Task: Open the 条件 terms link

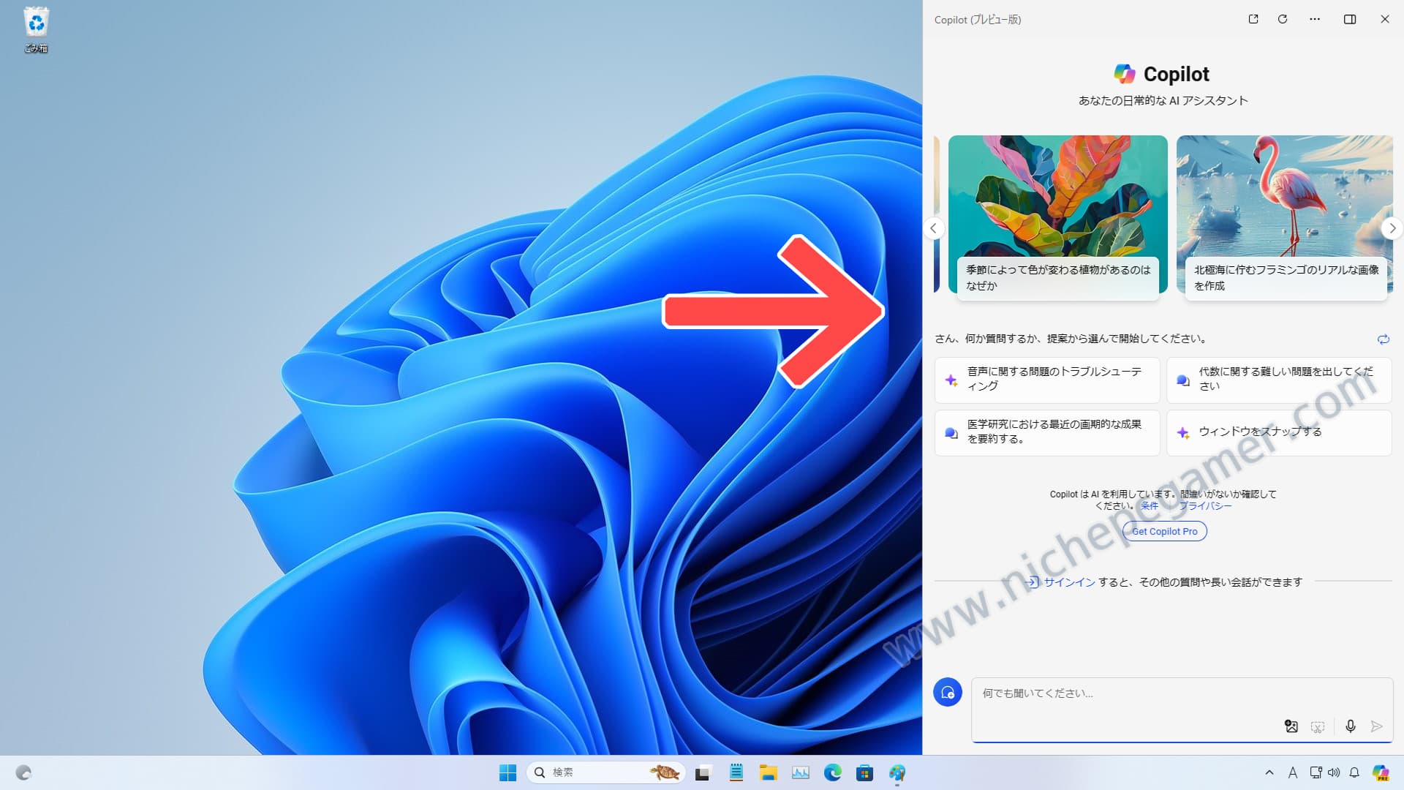Action: click(x=1150, y=505)
